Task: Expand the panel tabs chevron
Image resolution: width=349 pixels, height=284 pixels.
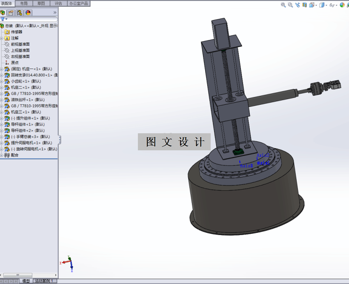Action: [x=55, y=12]
